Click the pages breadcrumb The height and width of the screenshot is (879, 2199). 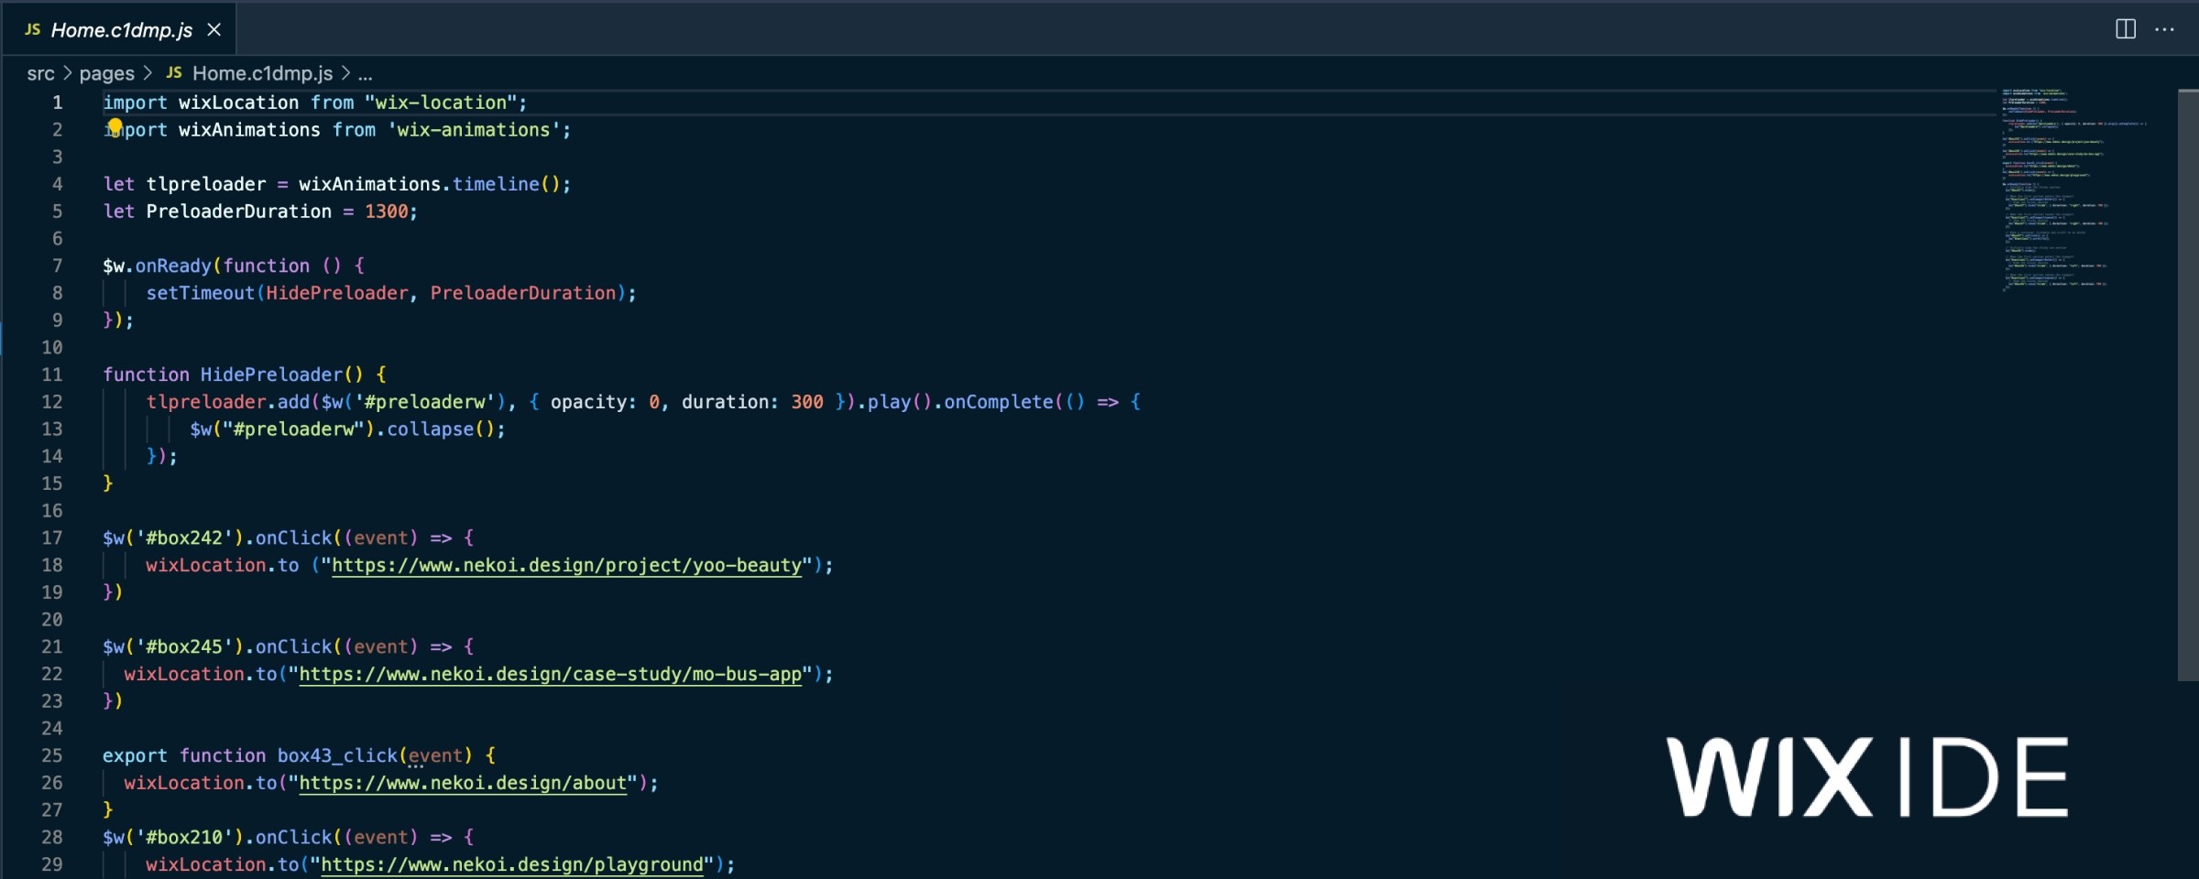[106, 73]
